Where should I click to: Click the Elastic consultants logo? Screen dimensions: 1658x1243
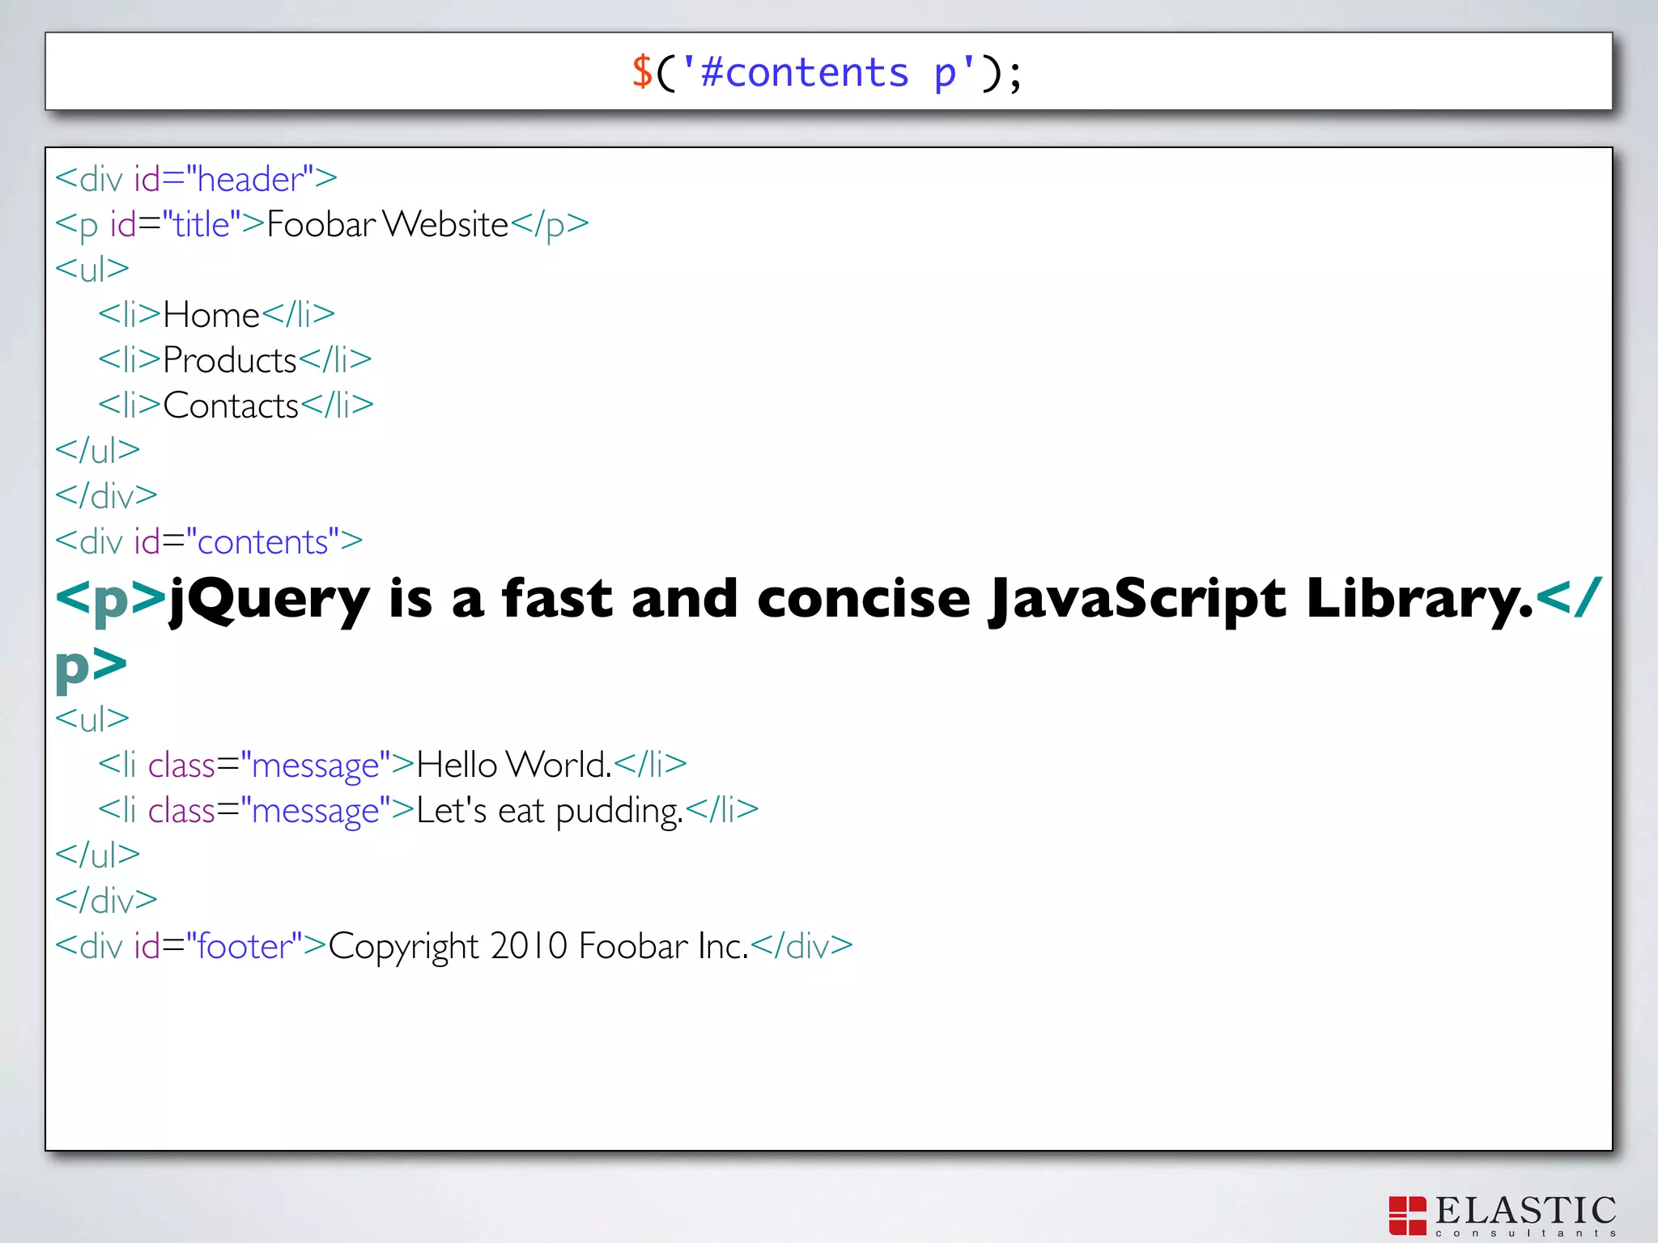[1503, 1215]
